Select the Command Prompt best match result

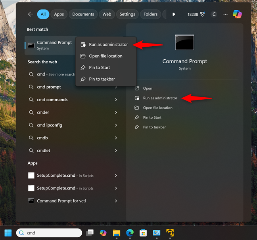[50, 45]
